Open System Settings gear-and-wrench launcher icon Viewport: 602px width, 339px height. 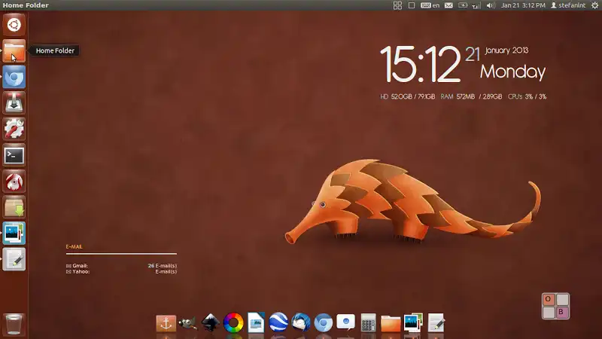pyautogui.click(x=14, y=129)
